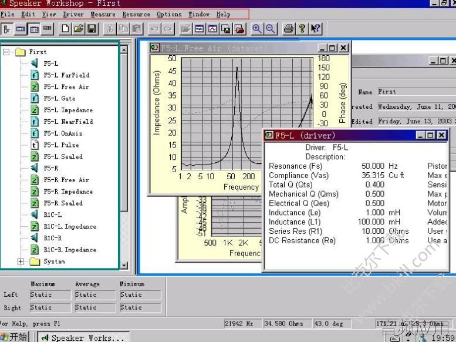Viewport: 456px width, 342px height.
Task: Click the yellow question mark About icon
Action: click(302, 29)
